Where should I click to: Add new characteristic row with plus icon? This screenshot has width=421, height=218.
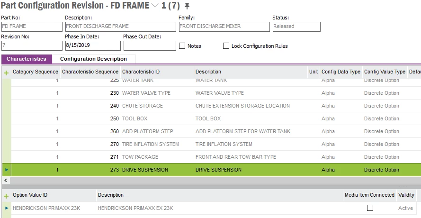click(x=6, y=73)
